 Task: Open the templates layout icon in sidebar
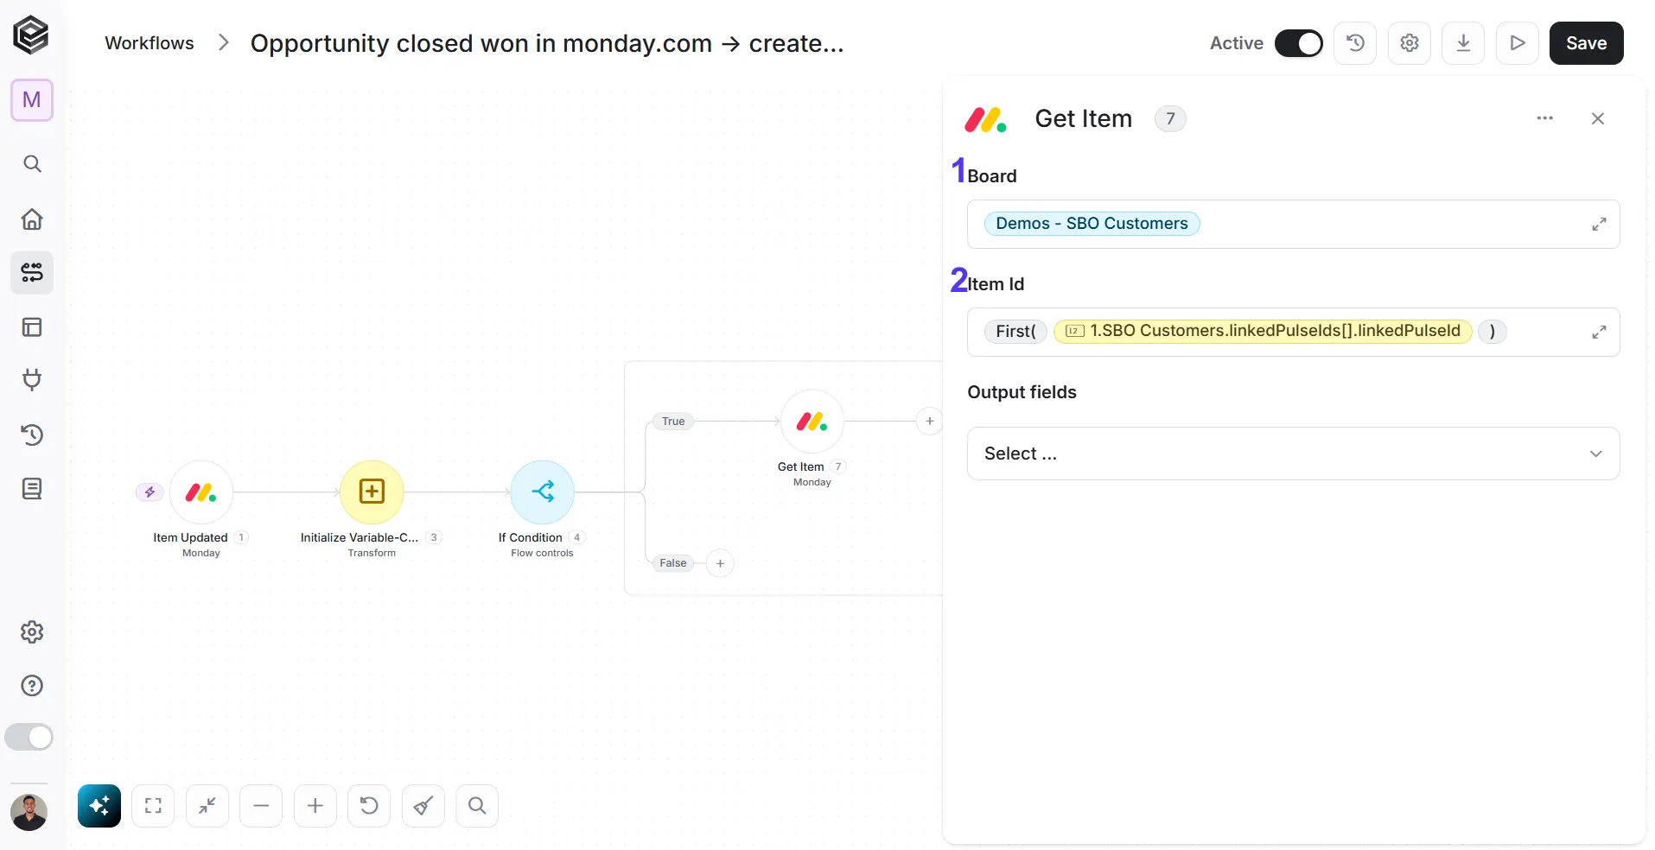click(x=32, y=327)
